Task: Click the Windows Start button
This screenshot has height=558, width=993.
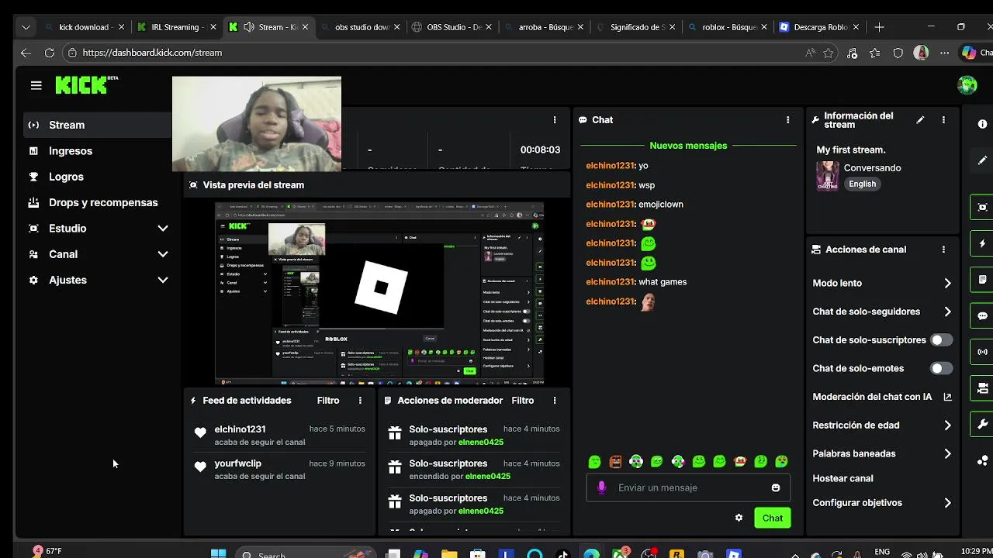Action: click(219, 553)
